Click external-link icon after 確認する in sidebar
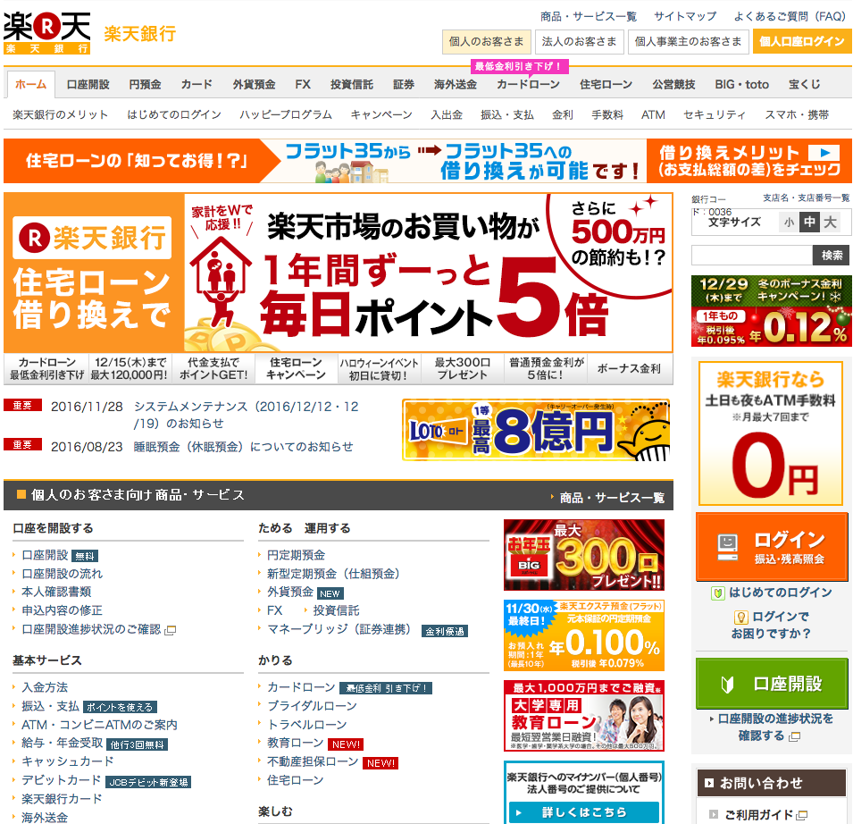Screen dimensions: 853x824 [x=794, y=736]
